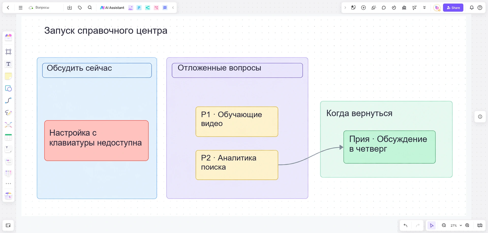Viewport: 488px width, 233px height.
Task: Open the templates icon in the left toolbar
Action: (8, 37)
